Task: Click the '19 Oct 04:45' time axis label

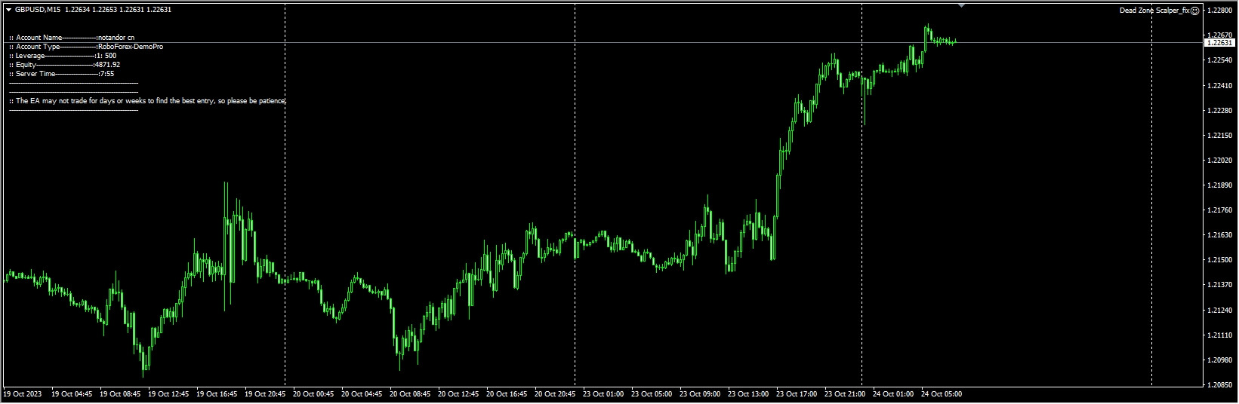Action: tap(72, 393)
